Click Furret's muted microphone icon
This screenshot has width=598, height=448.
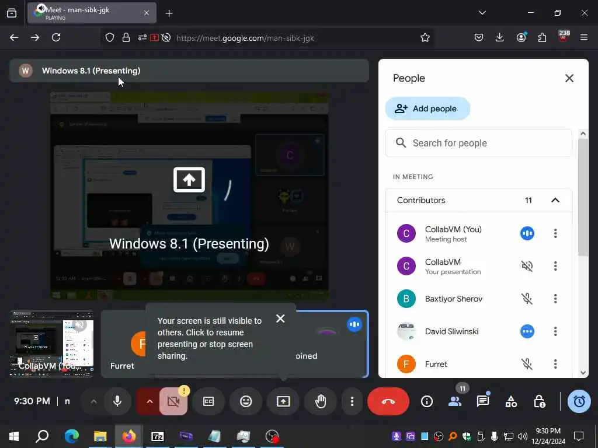pyautogui.click(x=527, y=364)
